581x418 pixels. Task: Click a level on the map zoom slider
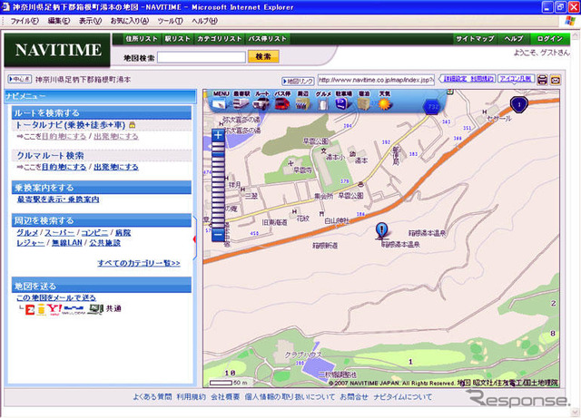click(x=218, y=185)
